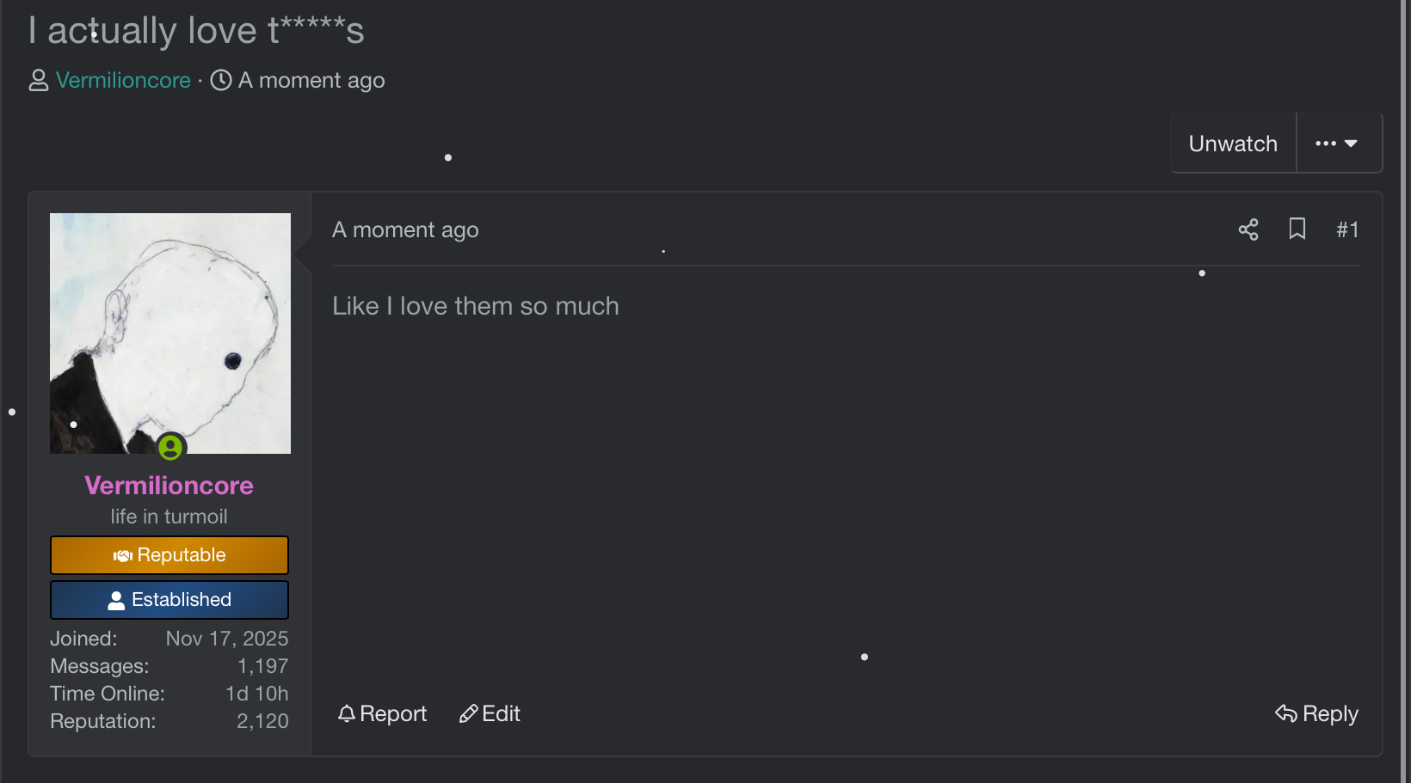The image size is (1411, 783).
Task: Click the user icon beside thread author
Action: [39, 81]
